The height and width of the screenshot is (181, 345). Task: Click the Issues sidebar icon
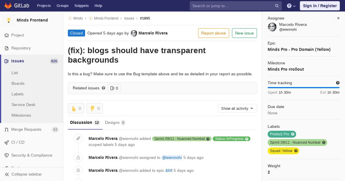click(x=7, y=61)
